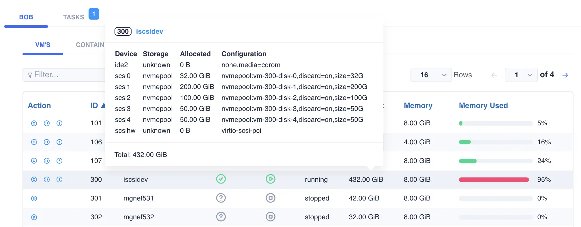Click the tasks count badge
581x227 pixels.
coord(94,14)
